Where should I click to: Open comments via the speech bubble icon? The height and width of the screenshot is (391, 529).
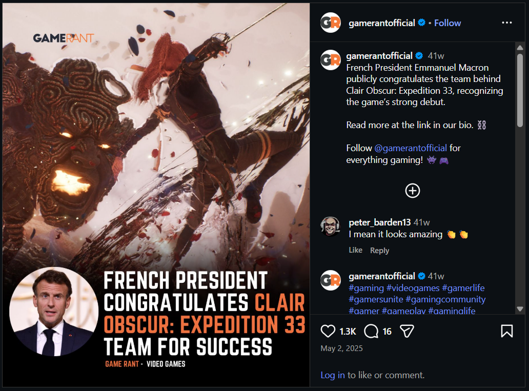(371, 331)
